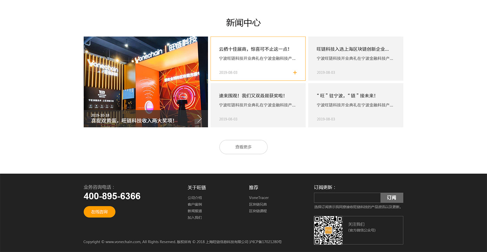Viewport: 487px width, 252px height.
Task: Open news article 旺链科技入选上海区块链创新企业
Action: tap(352, 49)
